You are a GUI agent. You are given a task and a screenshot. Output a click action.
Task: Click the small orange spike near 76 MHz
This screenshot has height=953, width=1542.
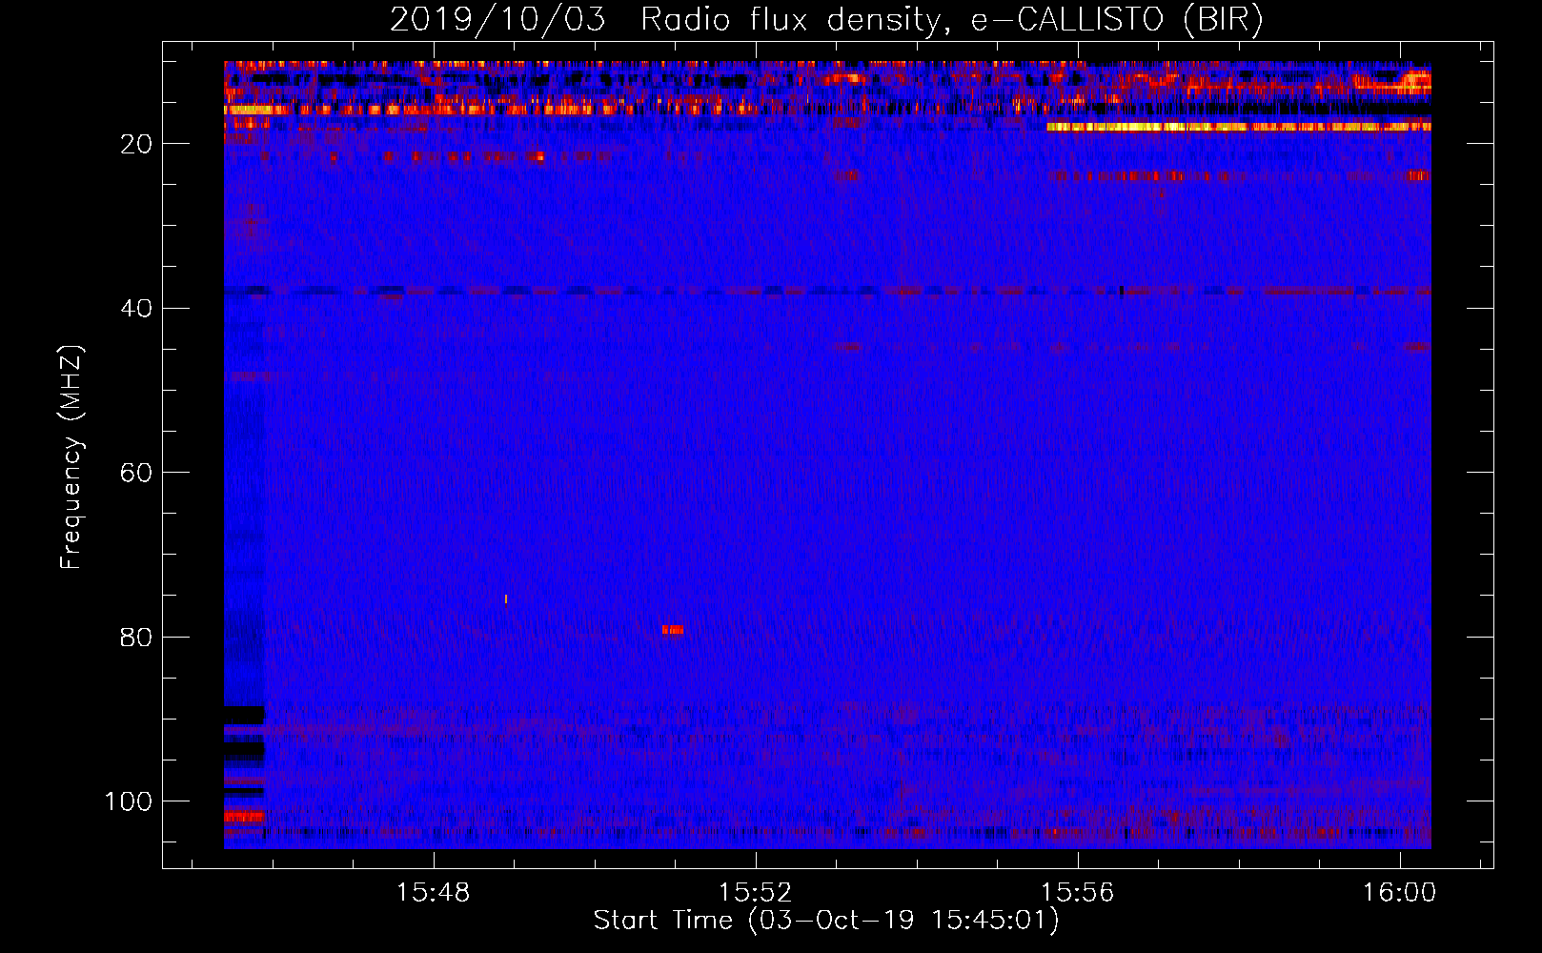[506, 599]
